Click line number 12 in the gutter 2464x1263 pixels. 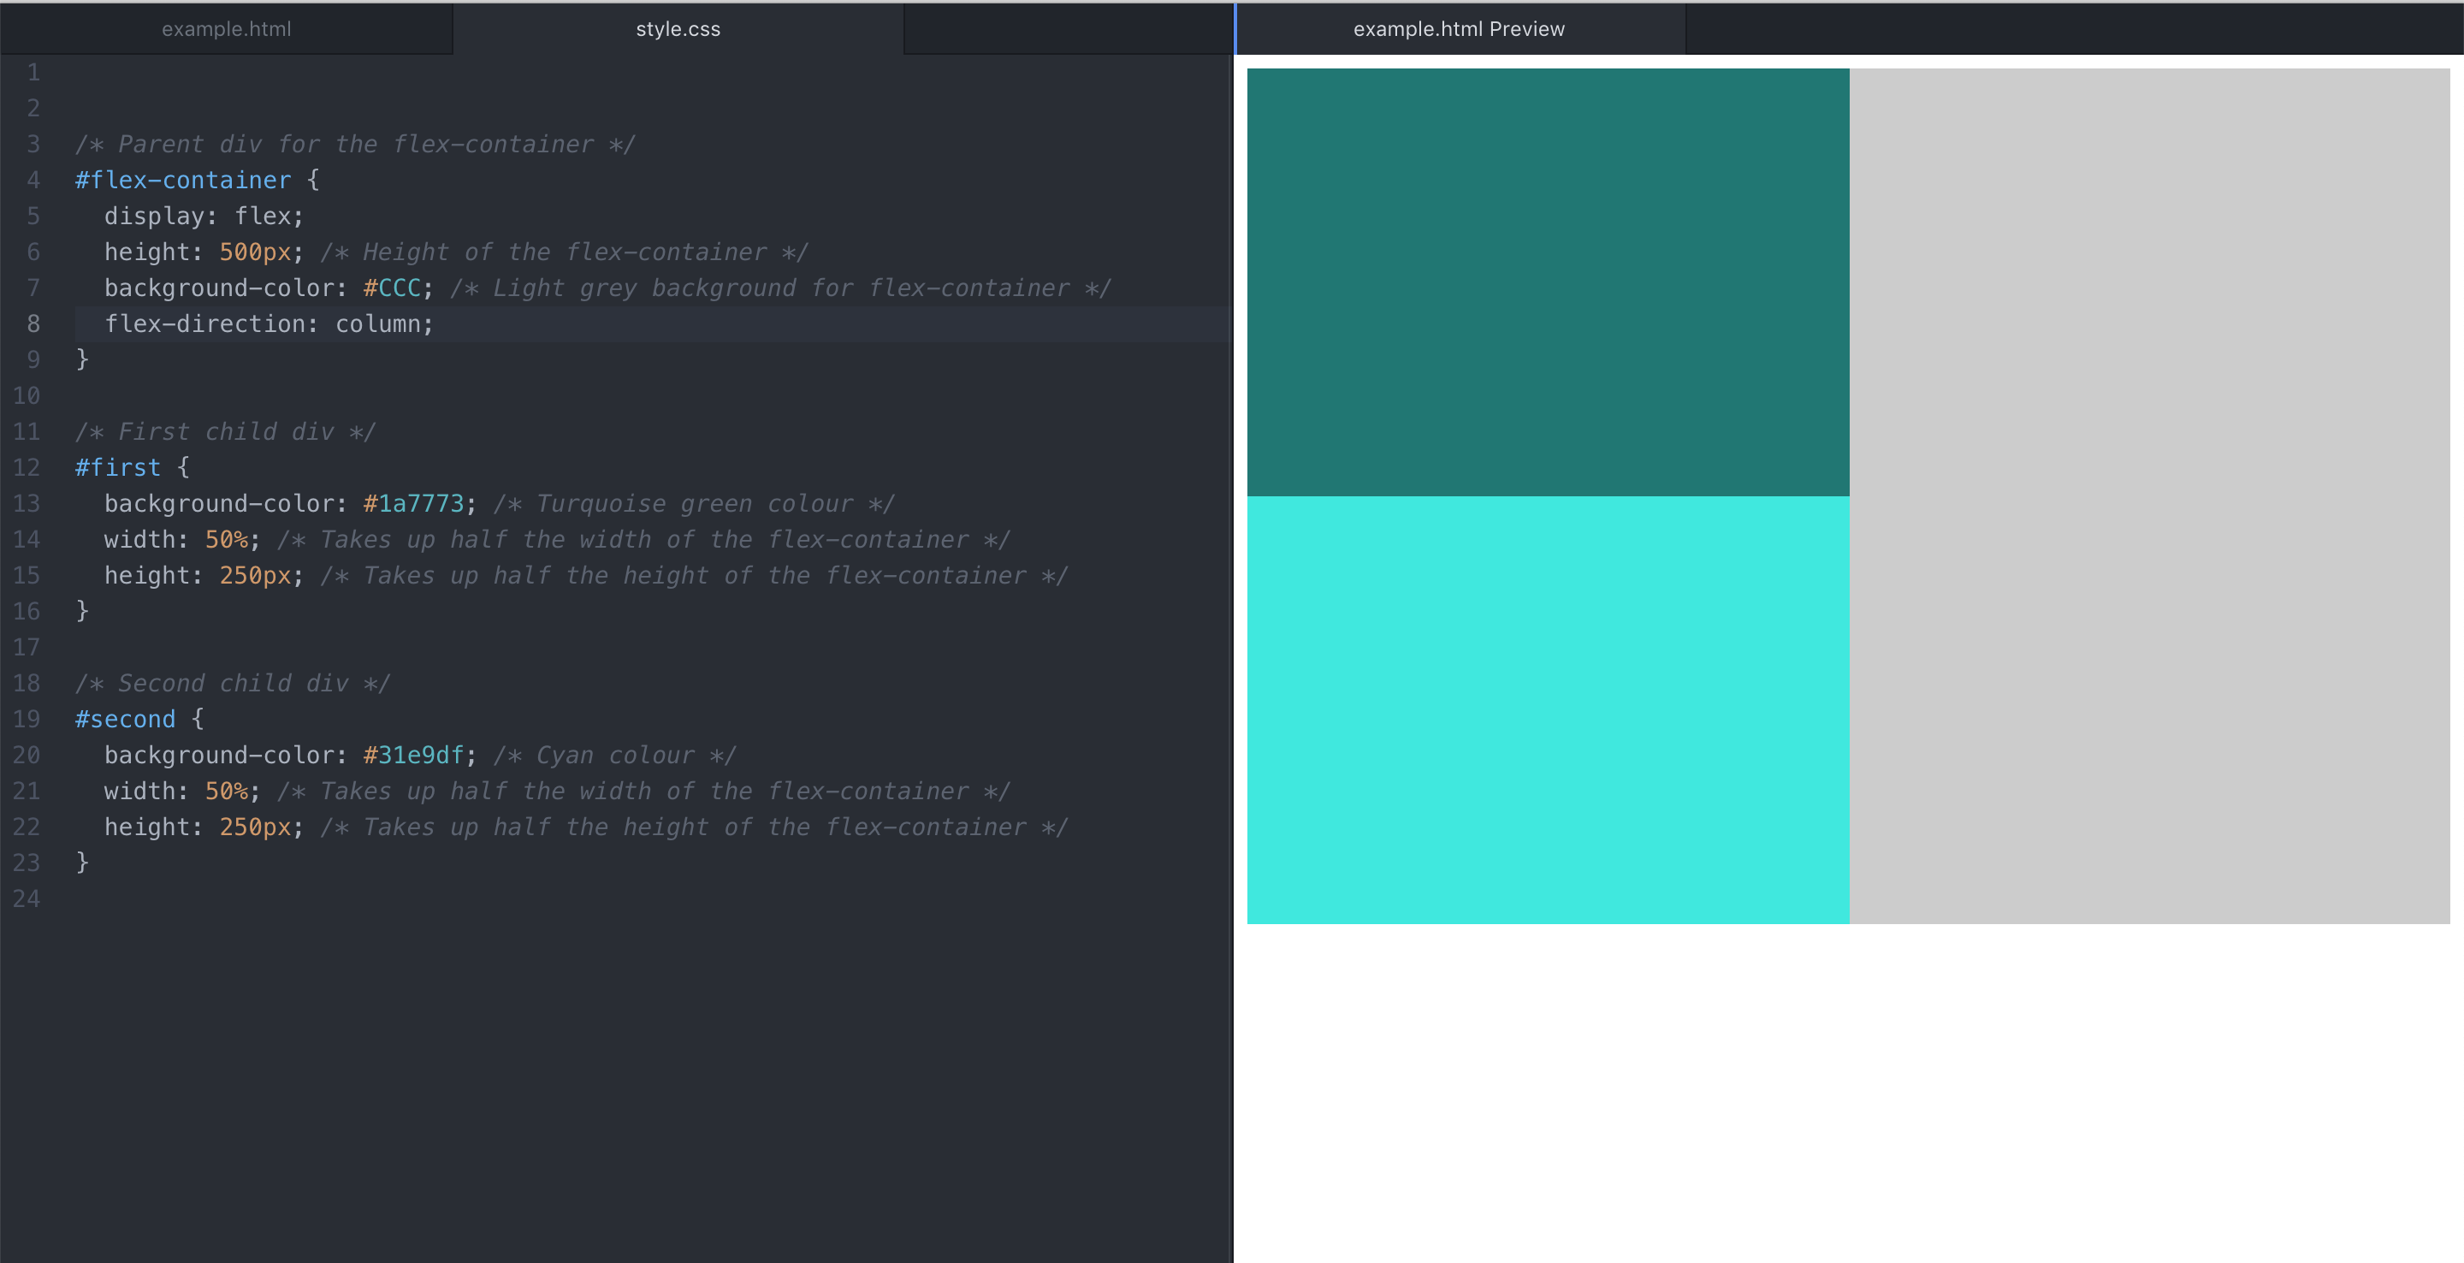click(27, 467)
